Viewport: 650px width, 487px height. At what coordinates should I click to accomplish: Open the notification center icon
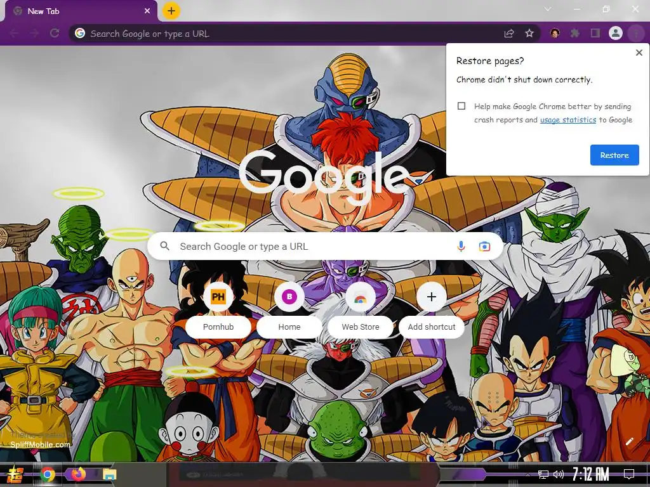click(629, 474)
